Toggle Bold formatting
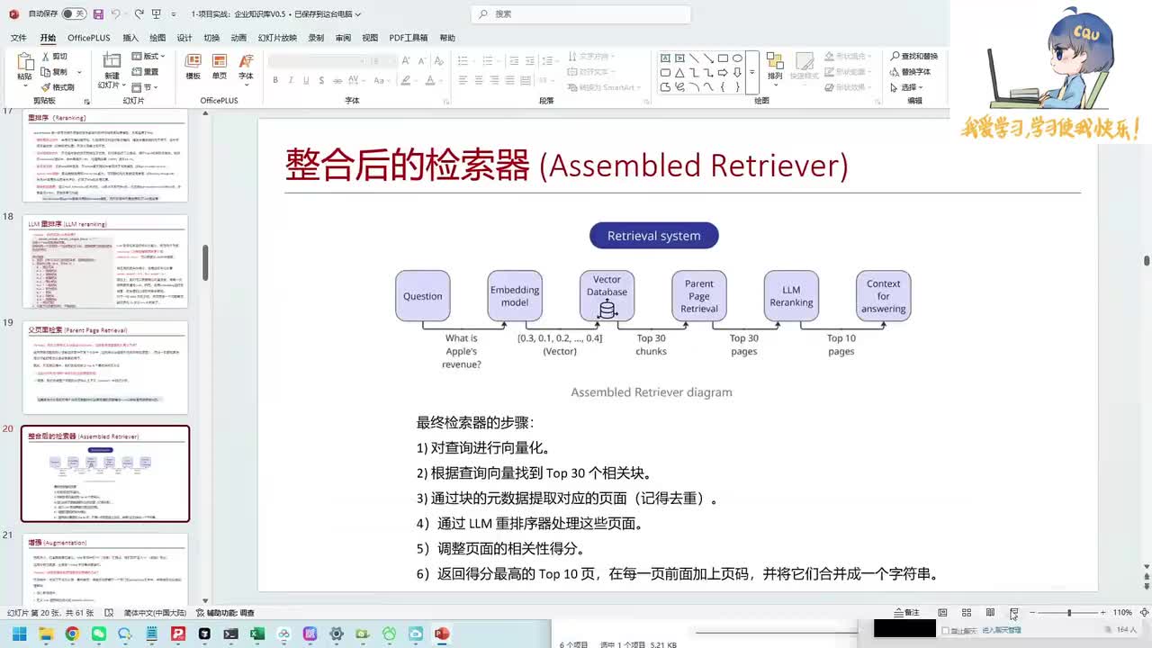 pos(275,80)
